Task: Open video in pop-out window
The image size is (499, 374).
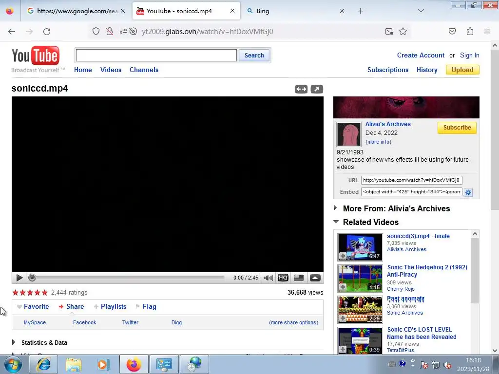Action: pos(317,90)
